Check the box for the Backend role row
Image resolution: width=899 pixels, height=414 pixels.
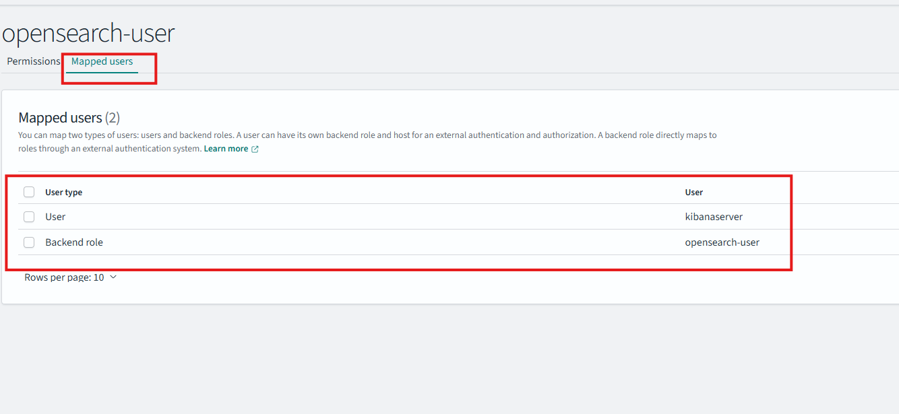[x=29, y=242]
